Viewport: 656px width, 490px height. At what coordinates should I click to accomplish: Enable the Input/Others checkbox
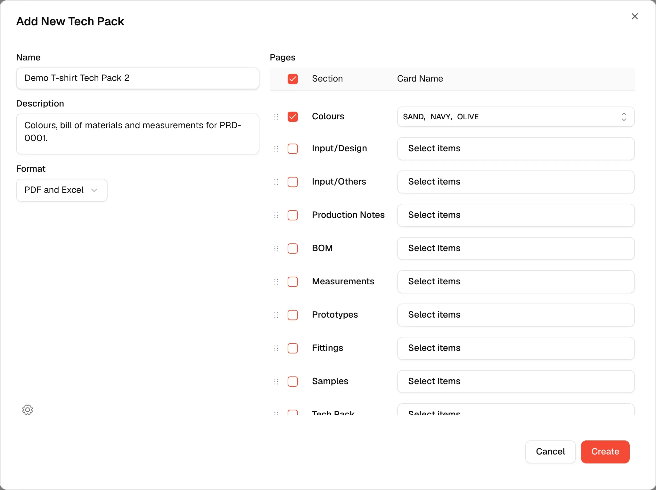tap(293, 182)
